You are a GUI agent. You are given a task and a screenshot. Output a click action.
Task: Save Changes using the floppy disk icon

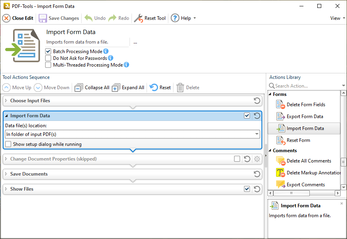point(43,18)
